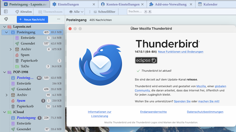
Task: Close the Einstellungen tab
Action: pos(94,4)
